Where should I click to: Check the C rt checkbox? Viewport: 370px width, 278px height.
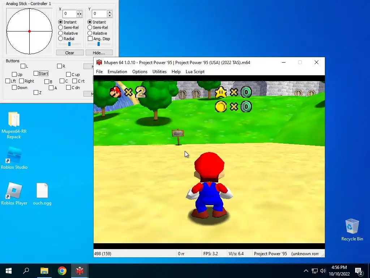point(74,81)
